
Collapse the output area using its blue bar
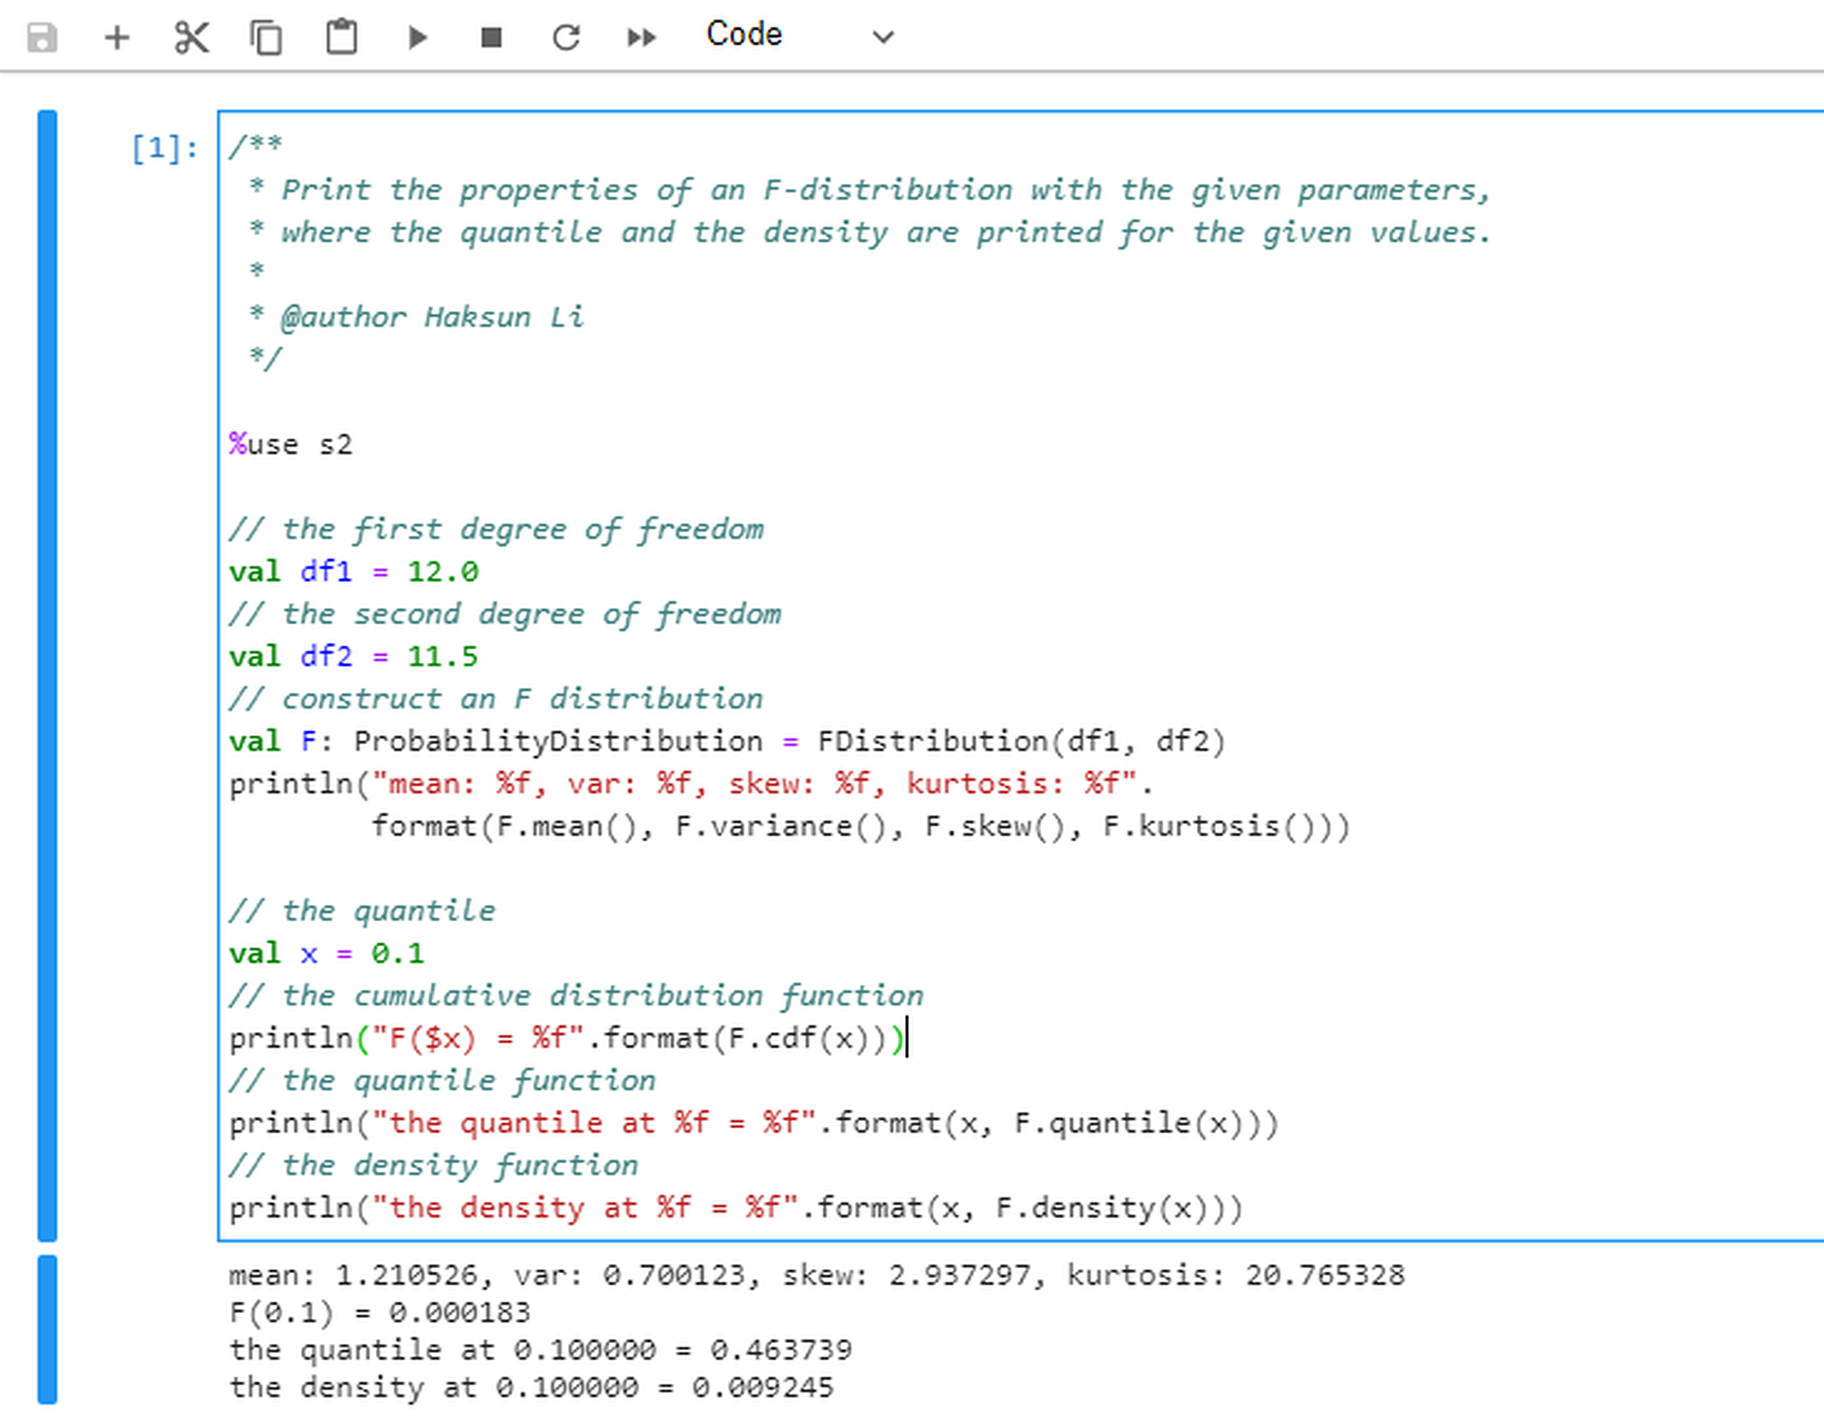[47, 1329]
